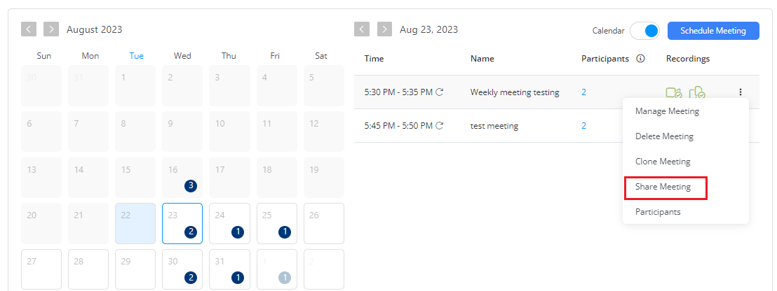Click three-dot menu for Weekly meeting testing
The height and width of the screenshot is (291, 777).
point(740,92)
